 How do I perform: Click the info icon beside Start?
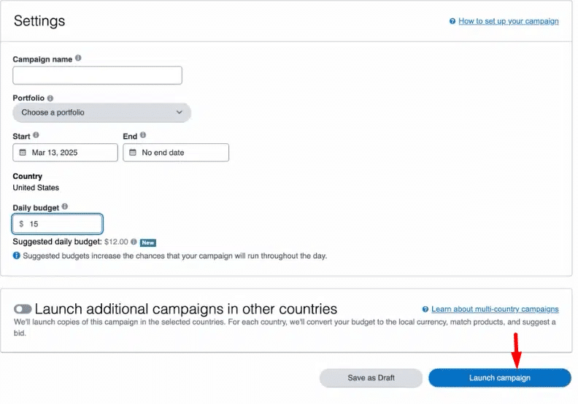(36, 135)
